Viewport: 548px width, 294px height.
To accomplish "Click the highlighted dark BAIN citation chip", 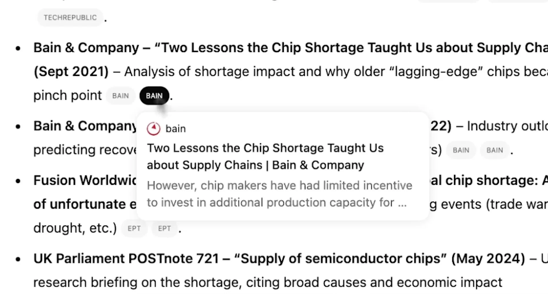I will tap(154, 96).
